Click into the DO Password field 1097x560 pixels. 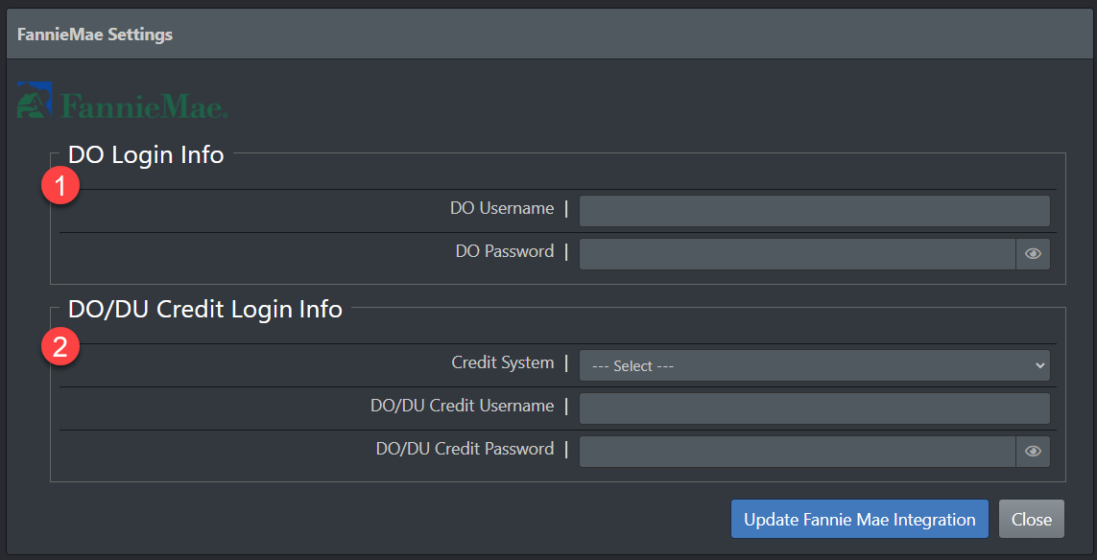(x=797, y=254)
